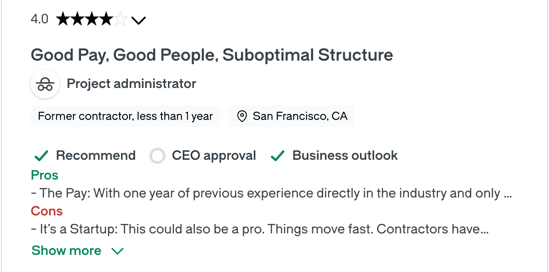Click the Project administrator job title

[x=131, y=83]
